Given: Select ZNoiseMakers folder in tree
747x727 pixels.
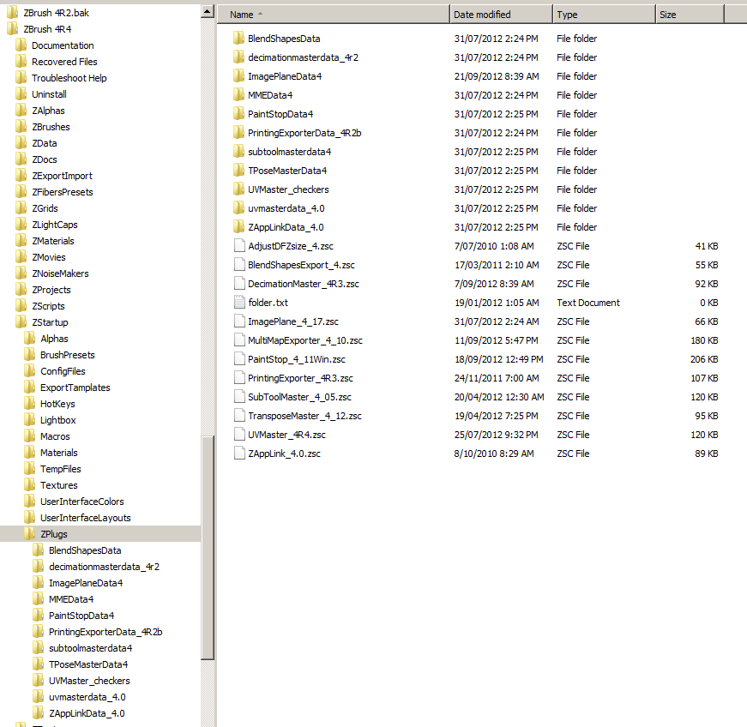Looking at the screenshot, I should click(x=60, y=273).
